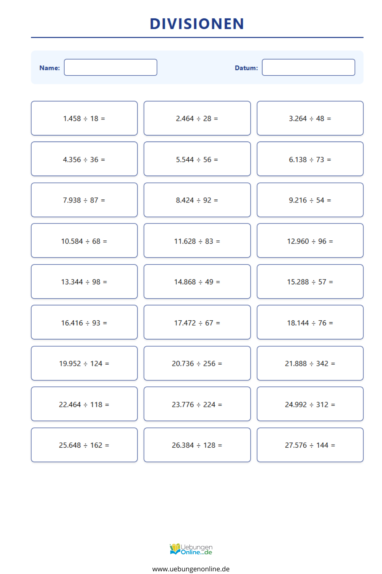Viewport: 382px width, 574px height.
Task: Select the 27.576 ÷ 144 exercise box
Action: [310, 445]
